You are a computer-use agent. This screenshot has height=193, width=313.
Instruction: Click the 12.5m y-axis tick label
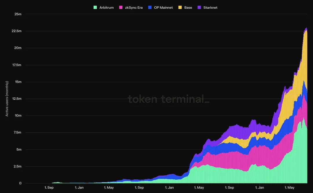pyautogui.click(x=17, y=99)
